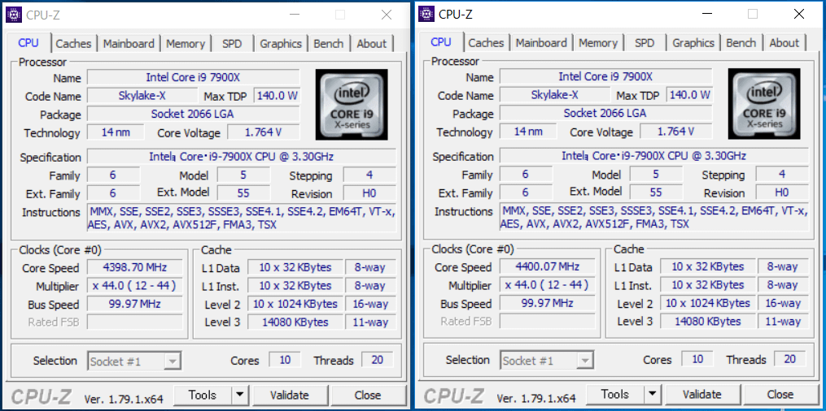
Task: Close the right CPU-Z window via title bar X
Action: [798, 14]
